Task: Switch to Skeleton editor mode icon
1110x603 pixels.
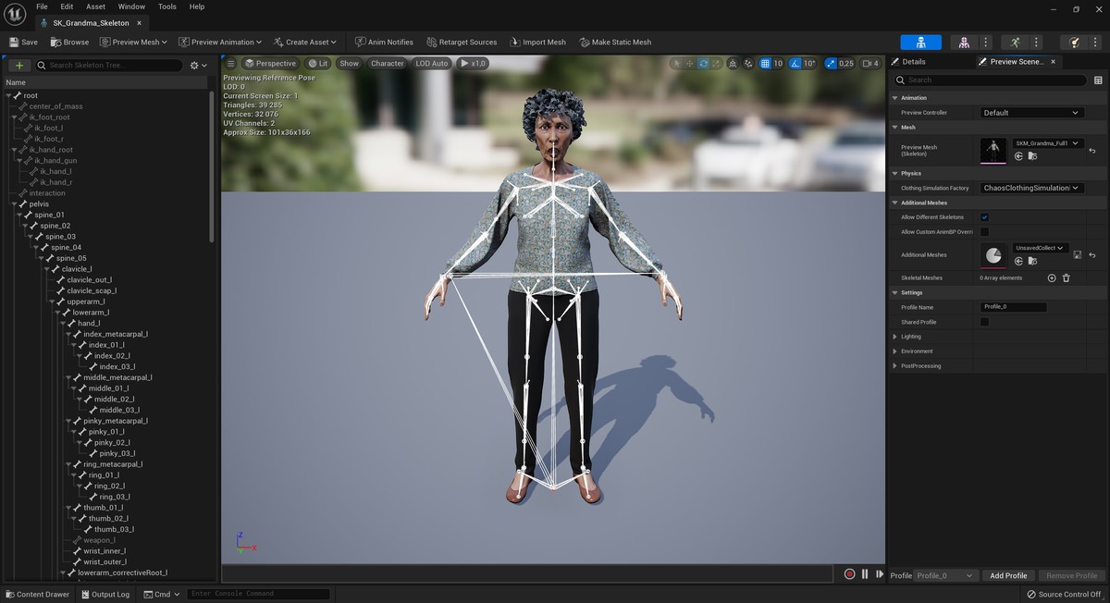Action: pyautogui.click(x=920, y=43)
